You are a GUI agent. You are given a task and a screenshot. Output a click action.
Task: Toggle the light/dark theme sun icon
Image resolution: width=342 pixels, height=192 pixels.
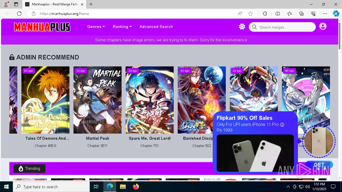pyautogui.click(x=242, y=27)
